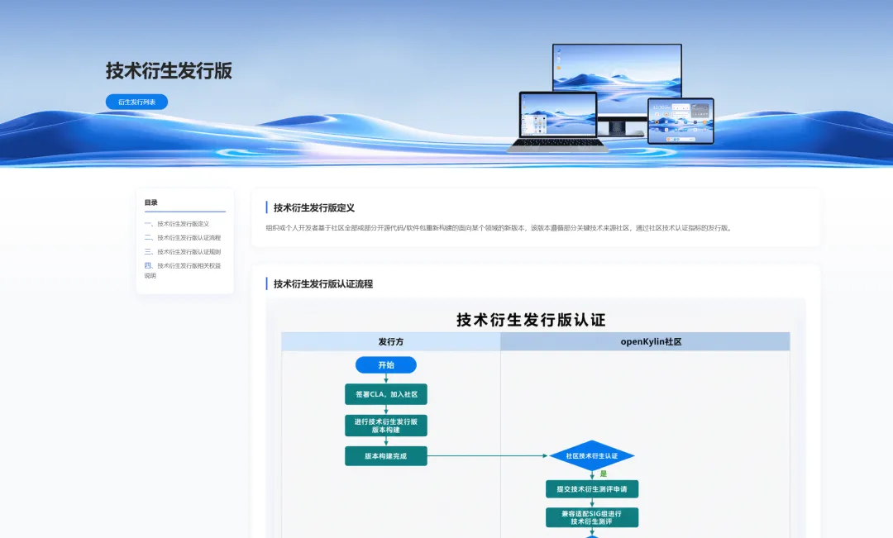Select the 兼容适配SIG组进行技术衍生测评 box

[592, 517]
